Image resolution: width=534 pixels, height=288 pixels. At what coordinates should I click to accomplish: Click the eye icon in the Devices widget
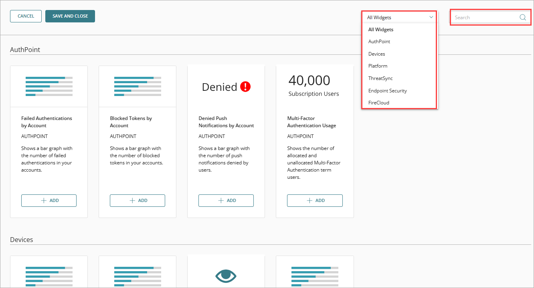point(226,276)
